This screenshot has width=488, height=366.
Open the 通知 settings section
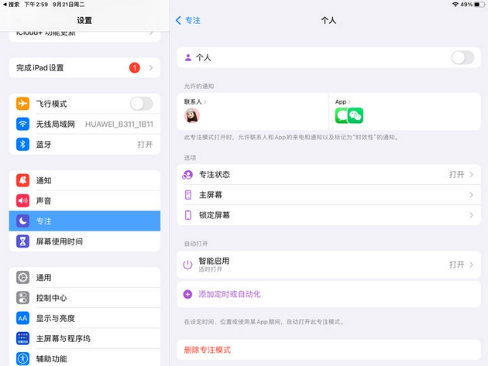tap(84, 180)
